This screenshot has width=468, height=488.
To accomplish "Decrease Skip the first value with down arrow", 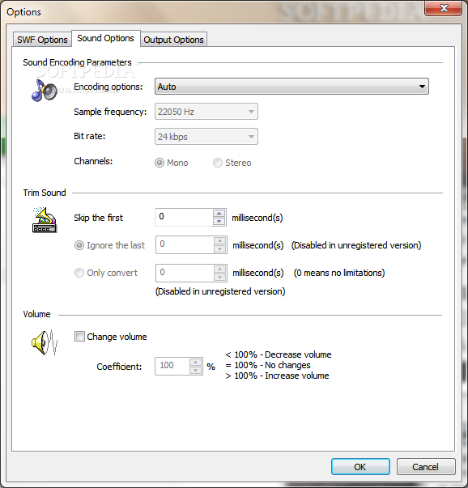I will 219,221.
